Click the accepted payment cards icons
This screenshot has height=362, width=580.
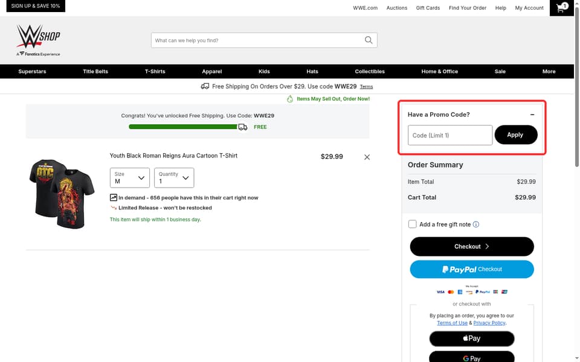(472, 292)
